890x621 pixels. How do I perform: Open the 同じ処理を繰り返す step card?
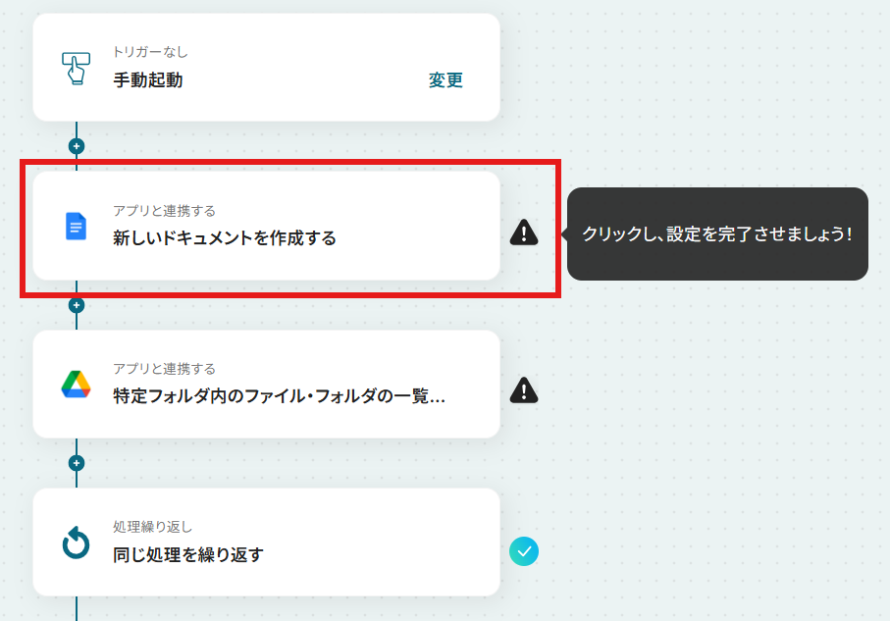click(266, 543)
